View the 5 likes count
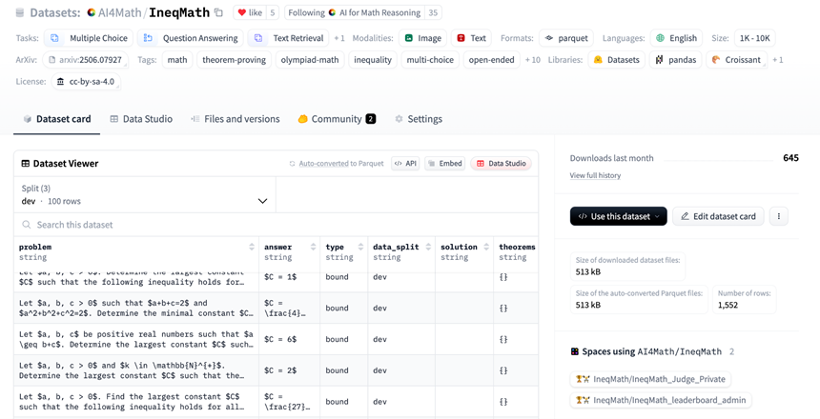 pyautogui.click(x=272, y=12)
